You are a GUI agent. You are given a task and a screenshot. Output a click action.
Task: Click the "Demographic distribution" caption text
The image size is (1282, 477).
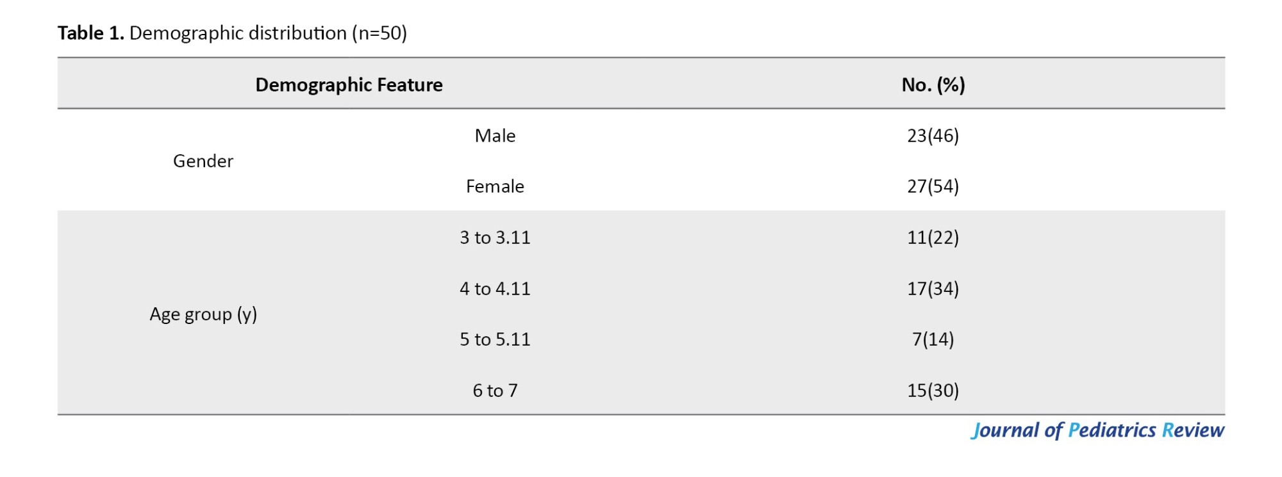tap(238, 33)
